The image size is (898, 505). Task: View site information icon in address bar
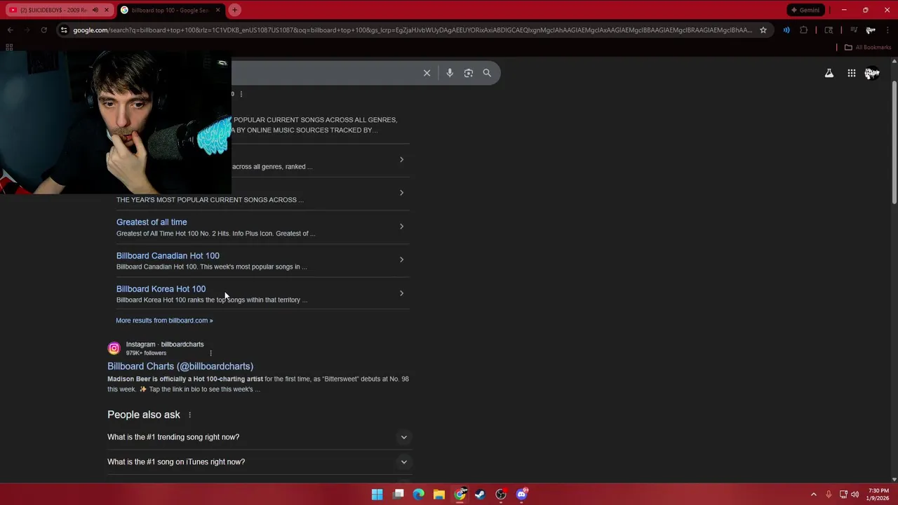[x=64, y=30]
